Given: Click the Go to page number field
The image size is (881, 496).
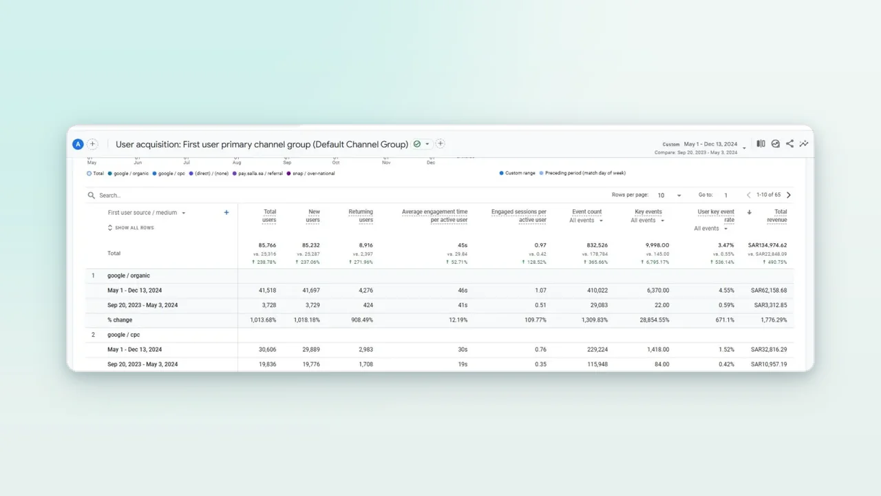Looking at the screenshot, I should (x=726, y=196).
